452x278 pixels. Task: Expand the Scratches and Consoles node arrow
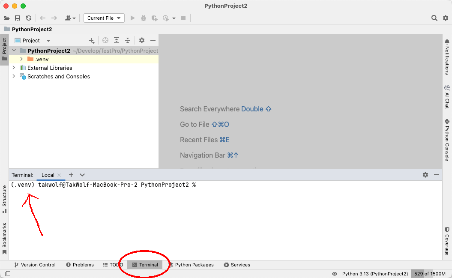14,76
